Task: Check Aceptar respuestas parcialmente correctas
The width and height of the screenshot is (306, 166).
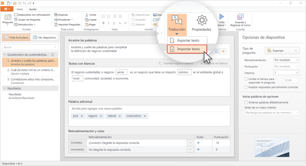Action: click(246, 87)
